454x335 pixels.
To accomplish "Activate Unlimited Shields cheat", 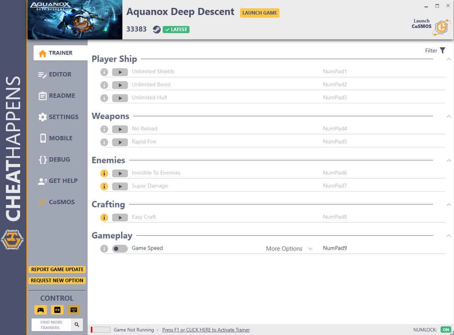I will point(120,72).
